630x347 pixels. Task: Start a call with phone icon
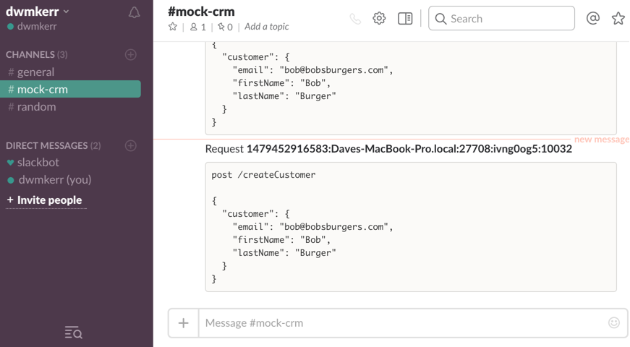(x=355, y=19)
